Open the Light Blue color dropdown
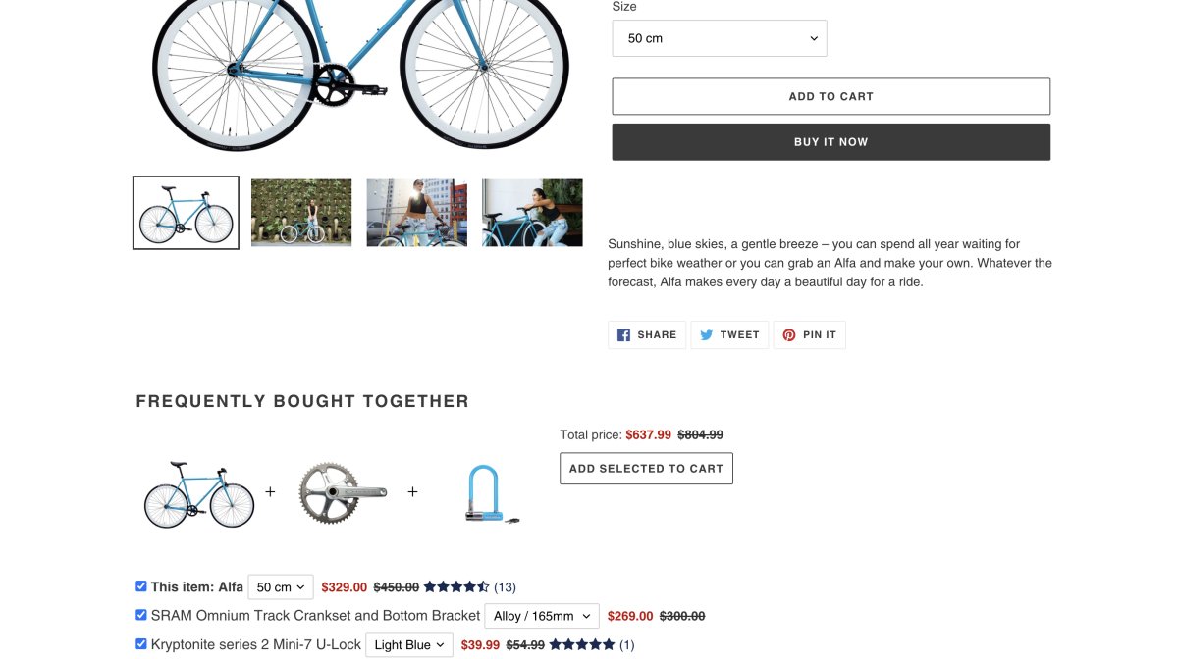Screen dimensions: 1178x659 tap(409, 645)
